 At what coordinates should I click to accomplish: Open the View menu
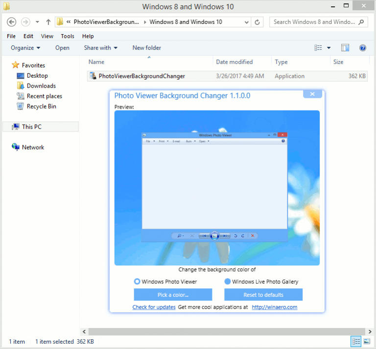47,36
